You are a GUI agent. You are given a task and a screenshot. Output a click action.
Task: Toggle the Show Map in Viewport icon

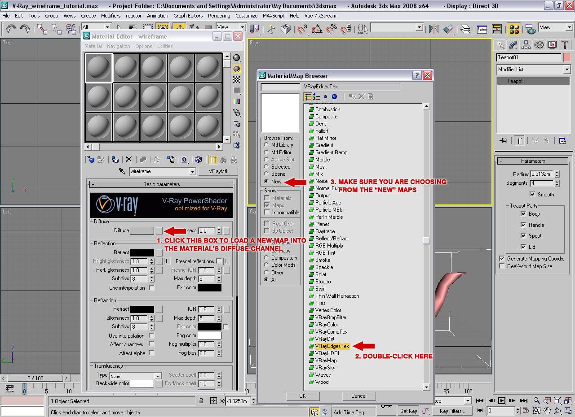click(x=198, y=159)
